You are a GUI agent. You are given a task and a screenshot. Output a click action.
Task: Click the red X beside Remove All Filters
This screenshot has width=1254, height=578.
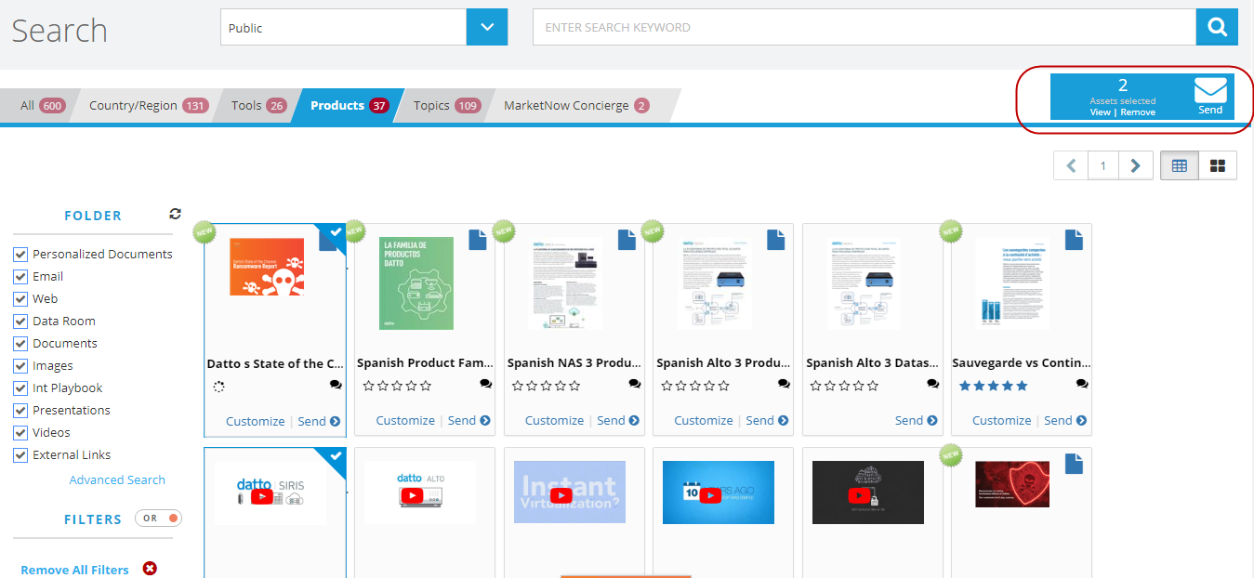pos(150,569)
